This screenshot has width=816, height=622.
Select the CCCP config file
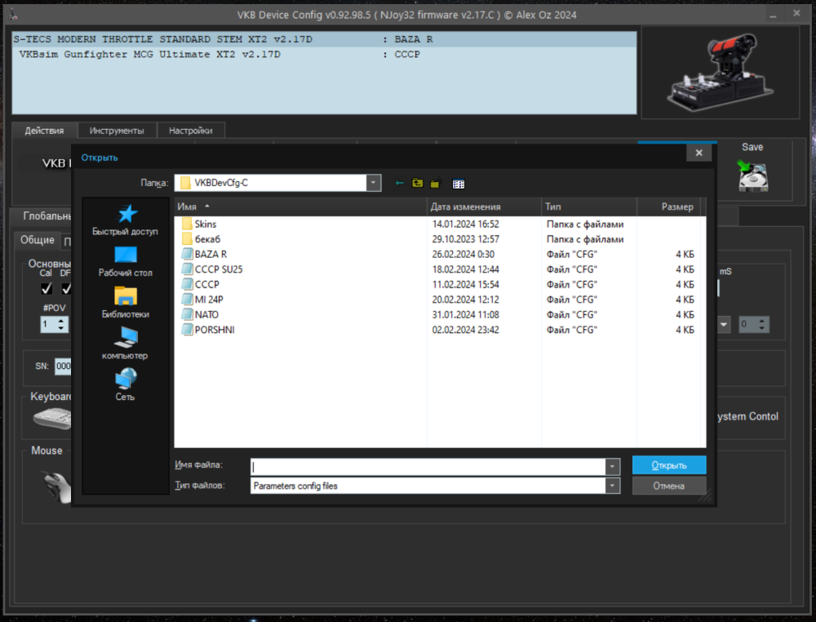(201, 285)
